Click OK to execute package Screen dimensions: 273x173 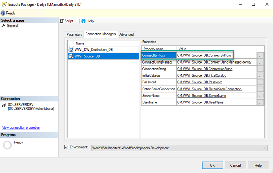[x=212, y=165]
